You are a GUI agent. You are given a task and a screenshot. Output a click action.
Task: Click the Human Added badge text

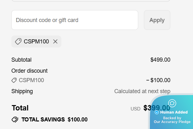[x=174, y=112]
